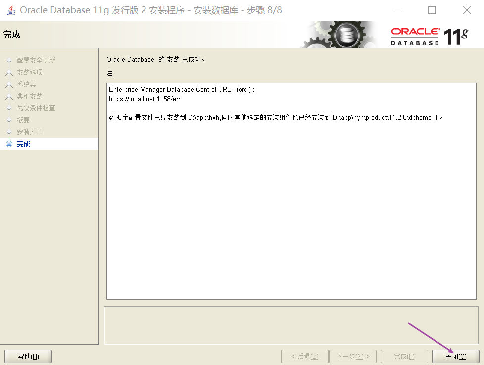Click the database gear graphic in header
The width and height of the screenshot is (484, 365).
tap(340, 34)
